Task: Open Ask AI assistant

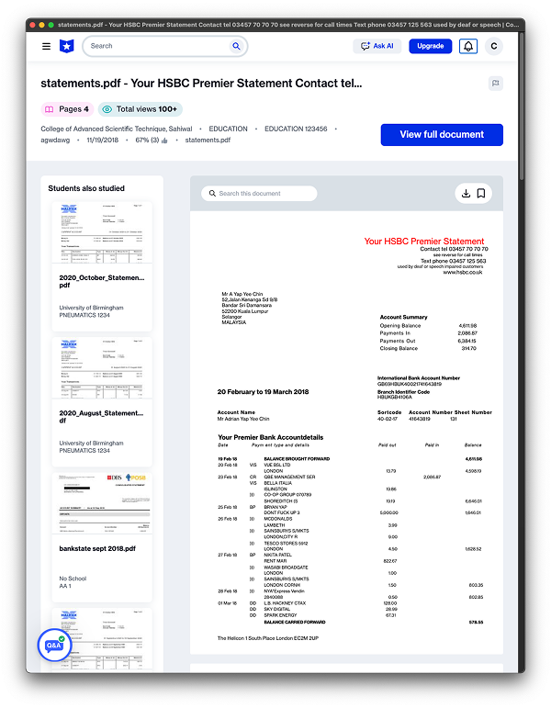Action: tap(377, 46)
